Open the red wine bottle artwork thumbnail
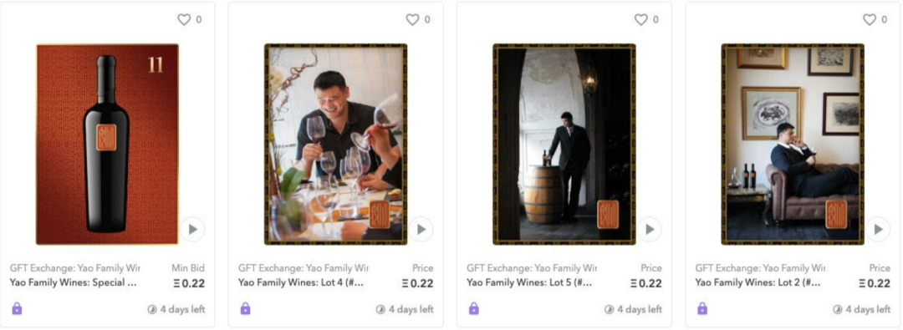The height and width of the screenshot is (330, 903). [x=107, y=144]
